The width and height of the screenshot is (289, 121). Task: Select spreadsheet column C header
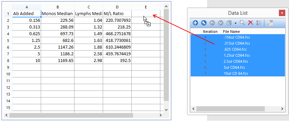[x=89, y=7]
